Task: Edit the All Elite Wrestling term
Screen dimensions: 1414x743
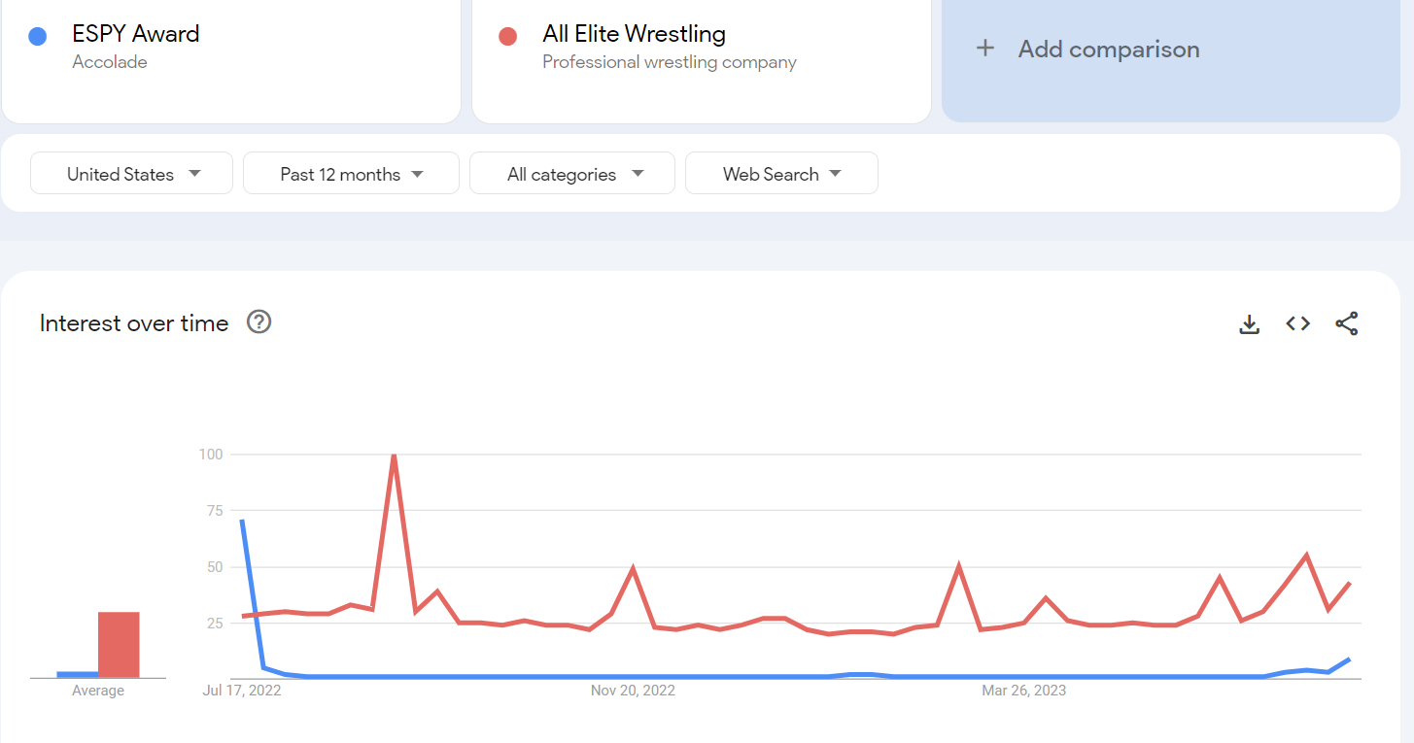Action: (x=634, y=35)
